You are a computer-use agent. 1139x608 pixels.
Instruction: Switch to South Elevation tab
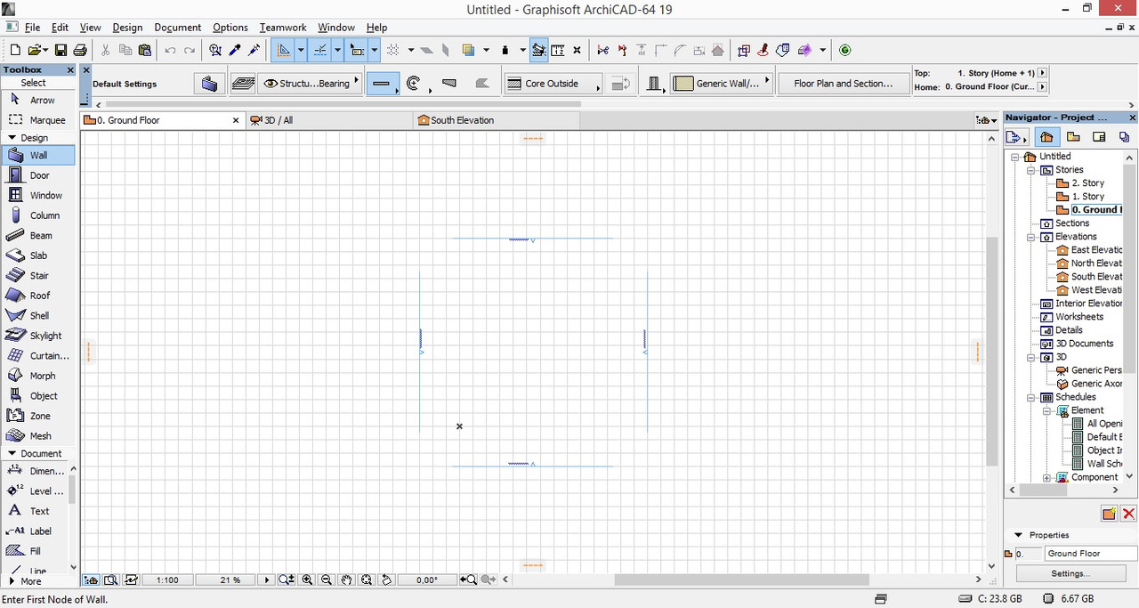[498, 120]
